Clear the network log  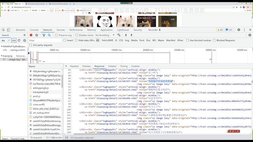[37, 35]
